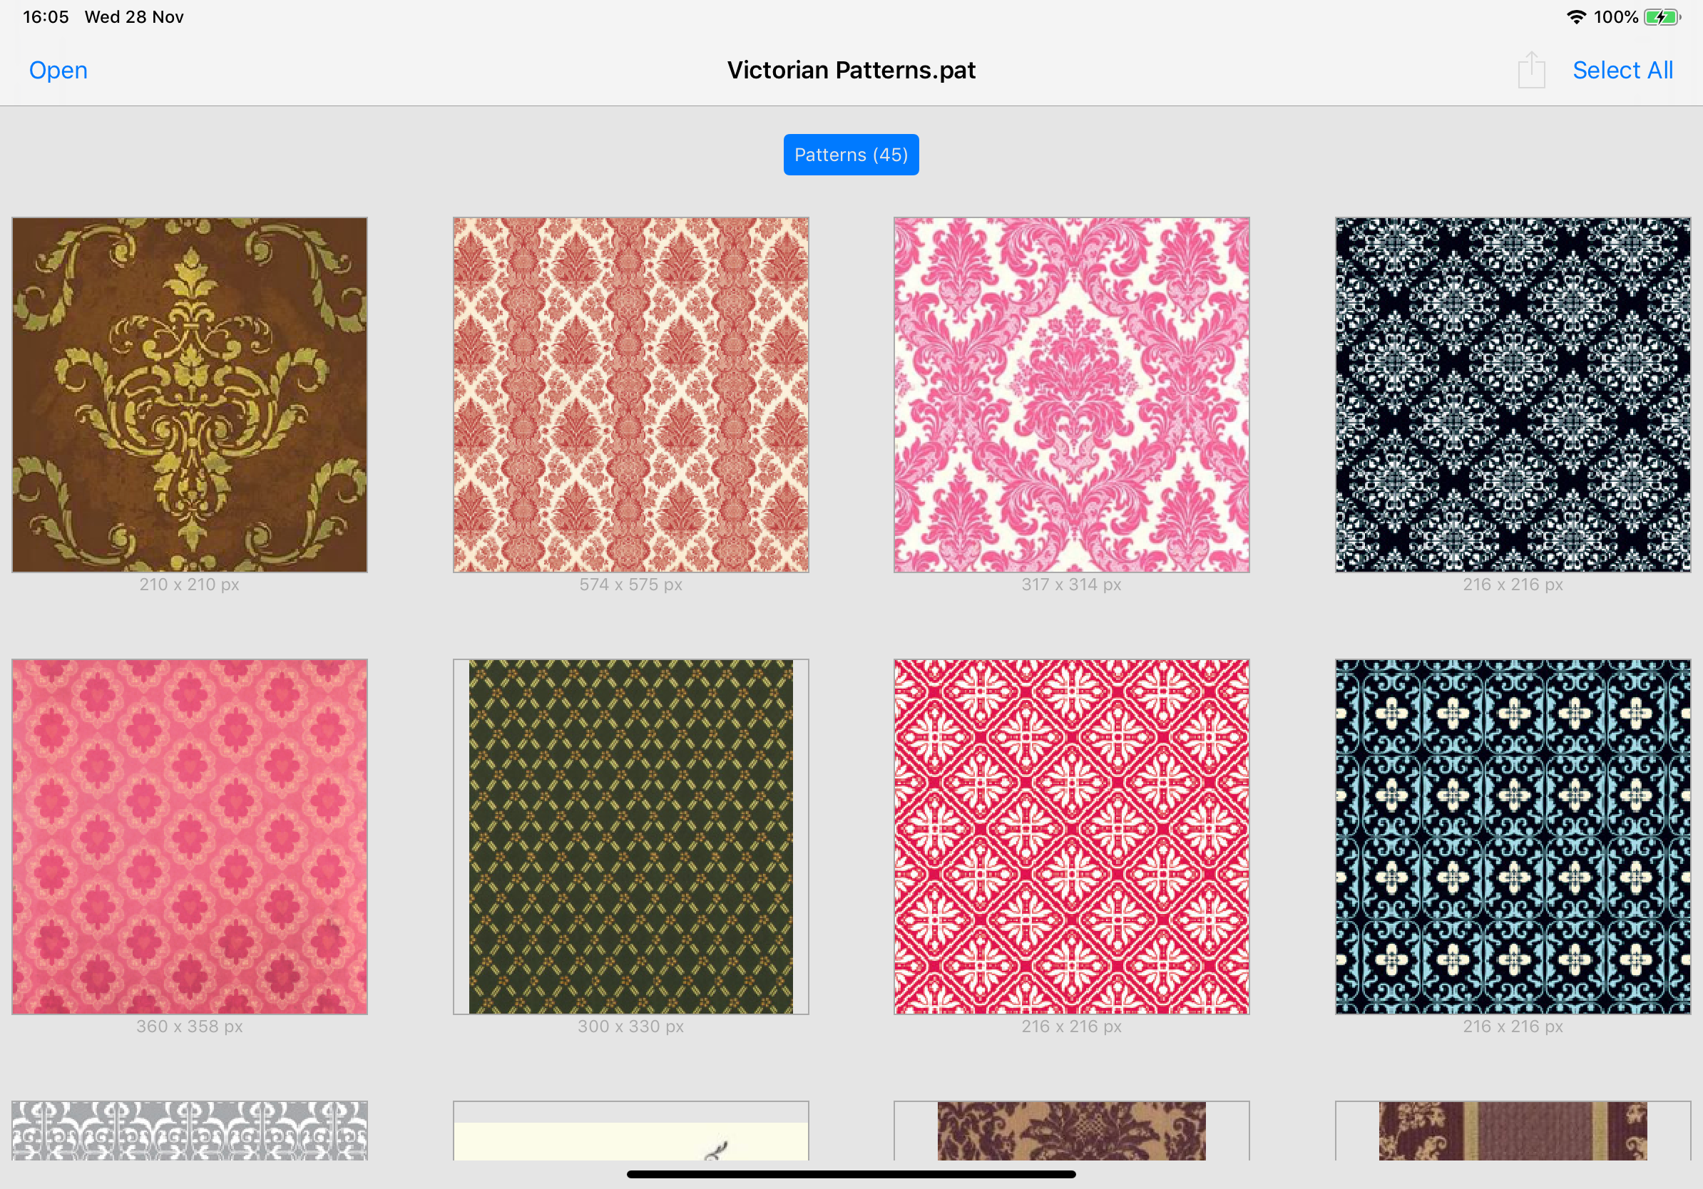Tap the Wi-Fi status icon

(x=1575, y=17)
